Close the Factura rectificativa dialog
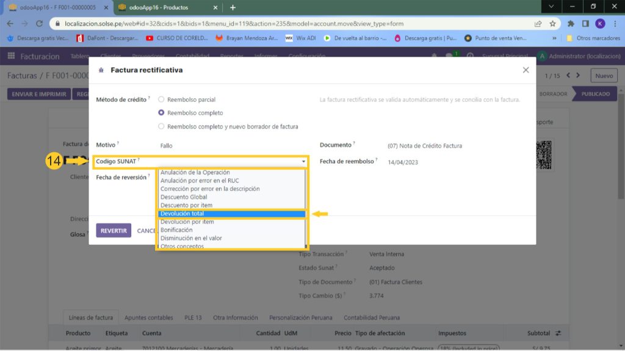The width and height of the screenshot is (625, 351). pos(526,70)
